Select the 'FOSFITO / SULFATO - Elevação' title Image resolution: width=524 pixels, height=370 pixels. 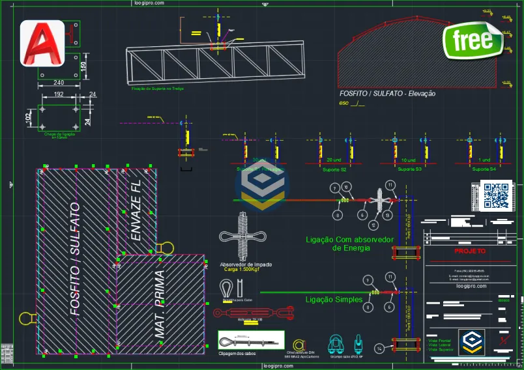point(387,94)
